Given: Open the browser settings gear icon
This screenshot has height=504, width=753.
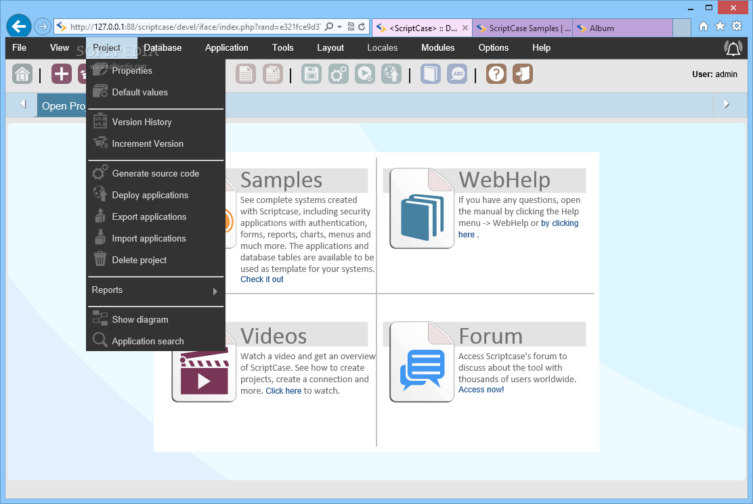Looking at the screenshot, I should click(737, 26).
